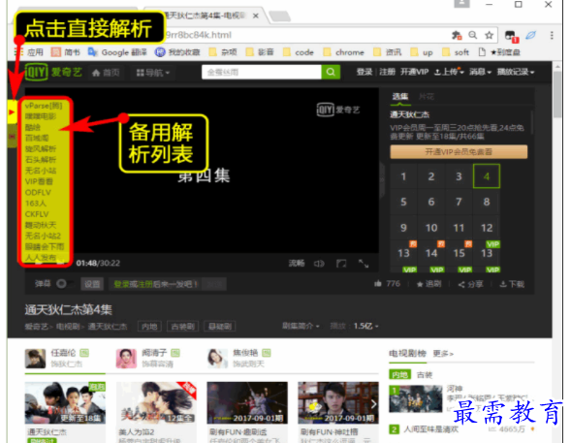Select episode 7

click(459, 202)
